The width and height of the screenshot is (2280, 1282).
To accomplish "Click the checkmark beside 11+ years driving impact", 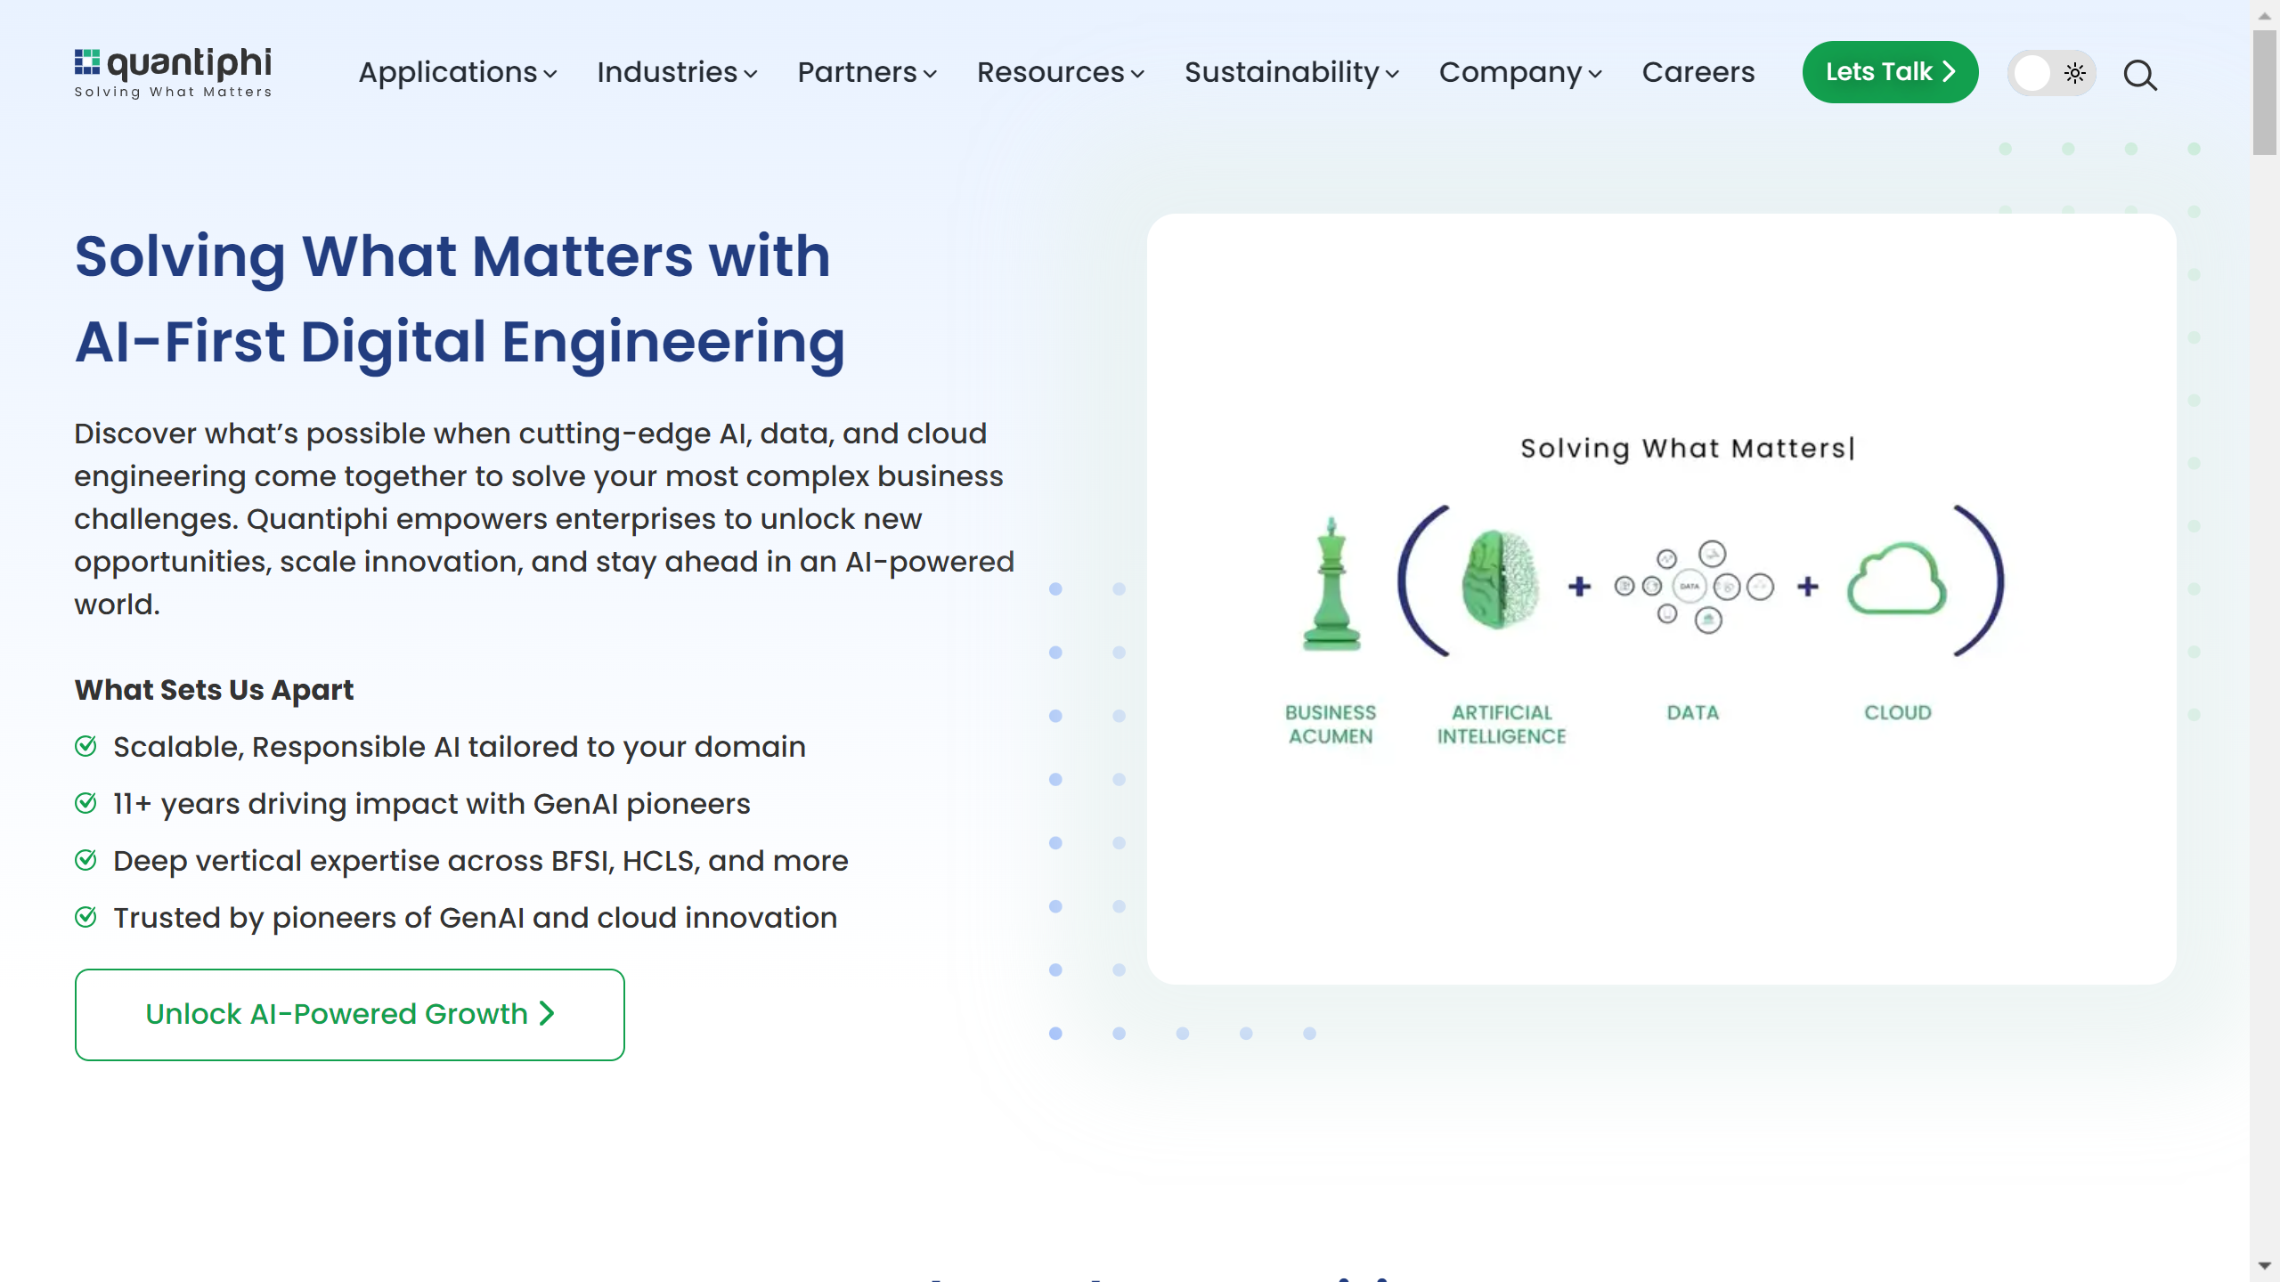I will 86,803.
